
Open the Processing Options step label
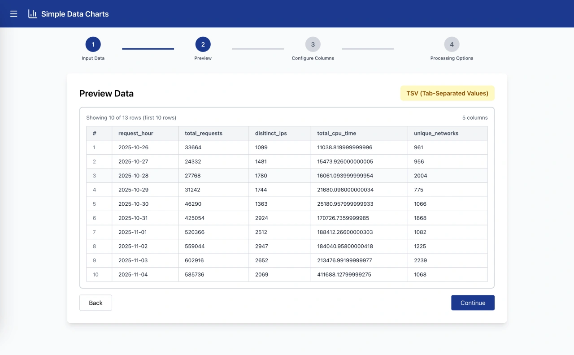[x=452, y=58]
